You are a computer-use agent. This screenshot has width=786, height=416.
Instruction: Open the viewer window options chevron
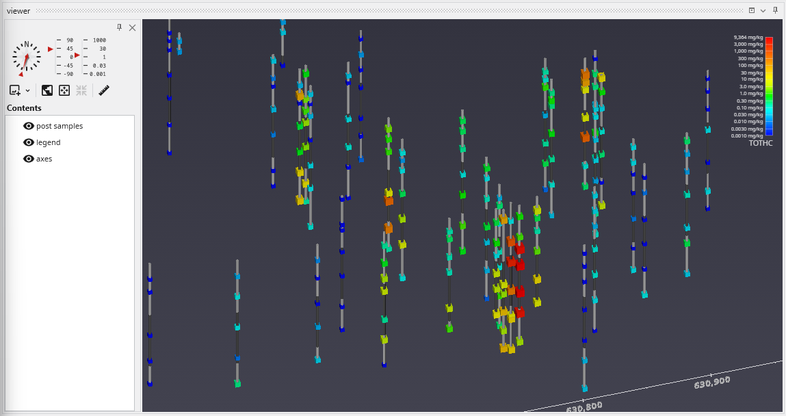tap(763, 10)
